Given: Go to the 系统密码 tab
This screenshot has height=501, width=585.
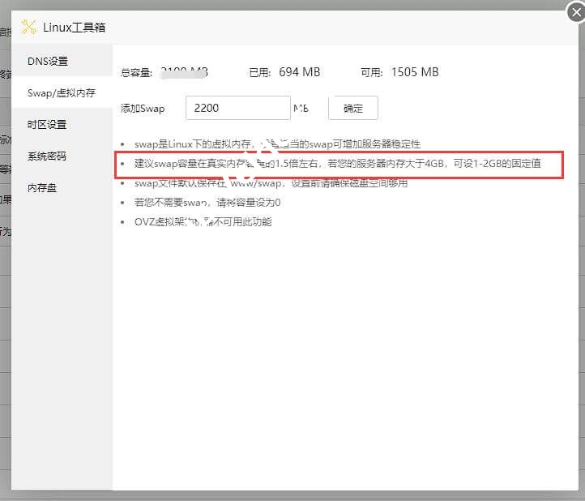Looking at the screenshot, I should (x=47, y=156).
